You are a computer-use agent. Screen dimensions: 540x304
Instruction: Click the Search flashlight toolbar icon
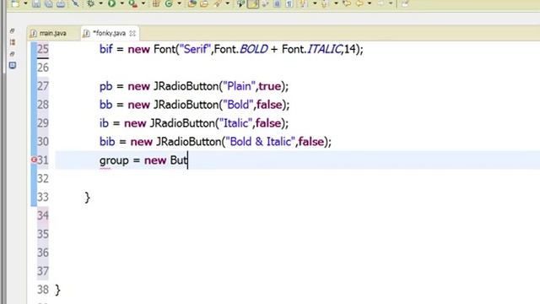[218, 3]
